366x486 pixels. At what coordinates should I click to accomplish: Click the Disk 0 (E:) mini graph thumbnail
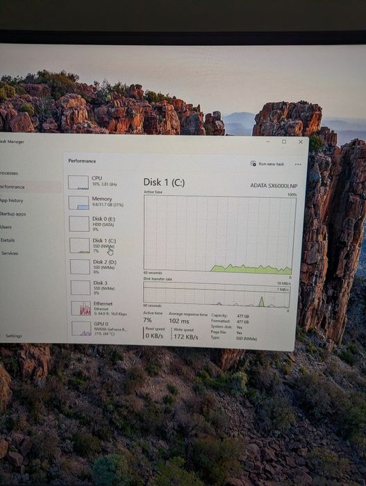coord(79,224)
